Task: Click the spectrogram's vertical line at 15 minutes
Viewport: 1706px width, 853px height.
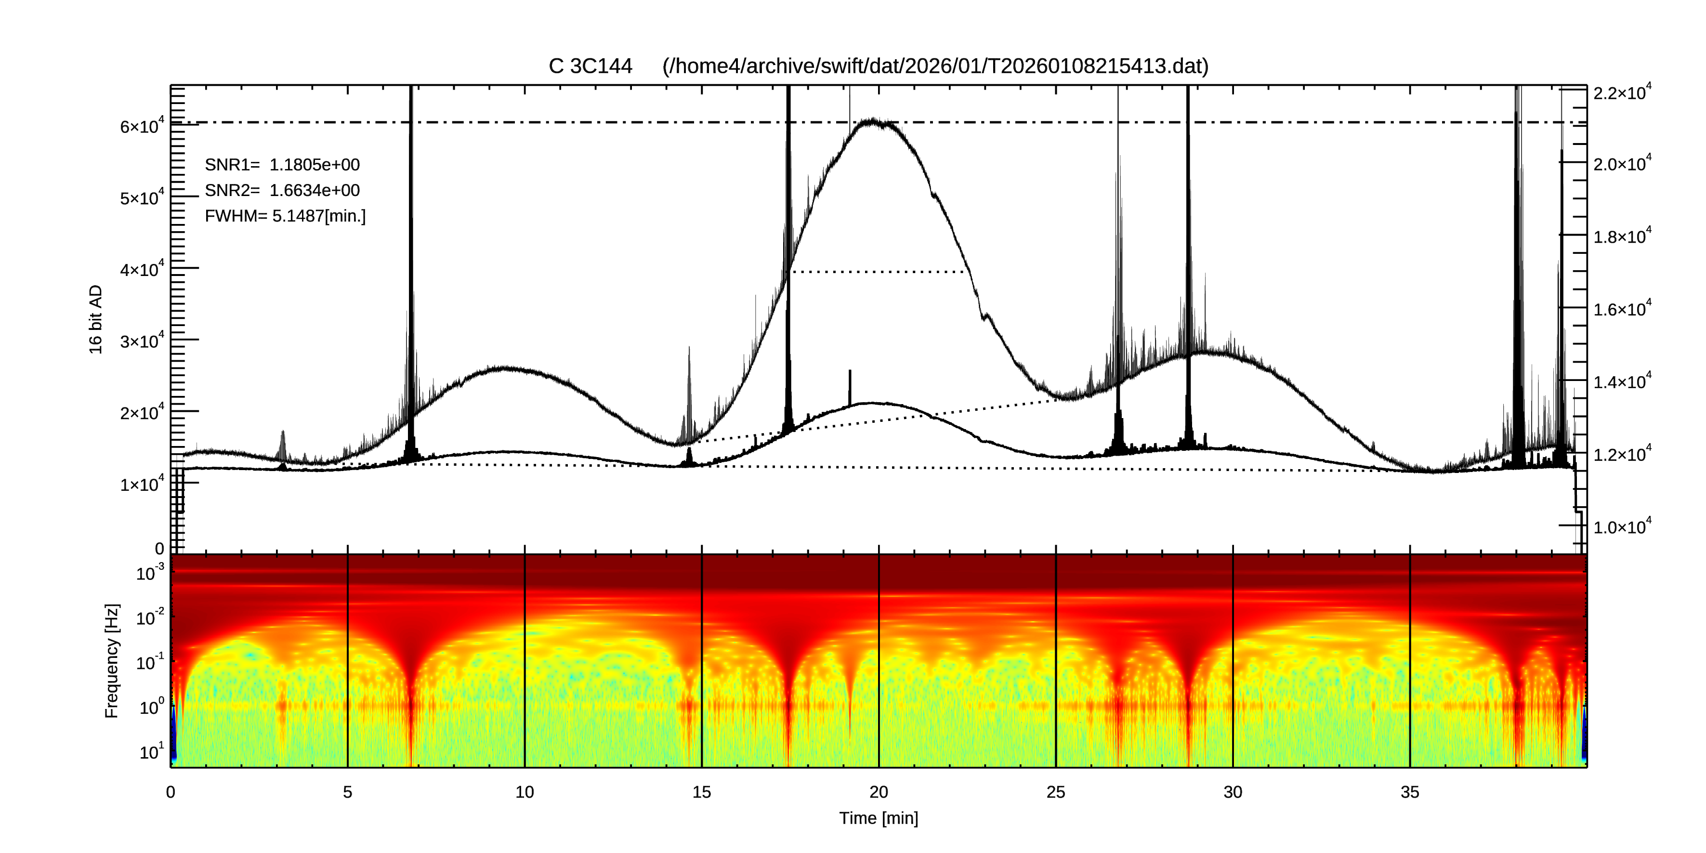Action: 702,662
